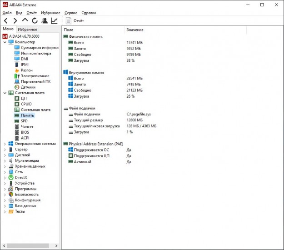The height and width of the screenshot is (250, 284).
Task: Click the user silhouette icon in toolbar
Action: (x=45, y=20)
